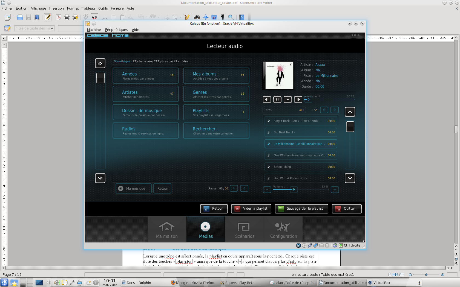460x287 pixels.
Task: Select track Sing It Back in playlist
Action: coord(301,121)
